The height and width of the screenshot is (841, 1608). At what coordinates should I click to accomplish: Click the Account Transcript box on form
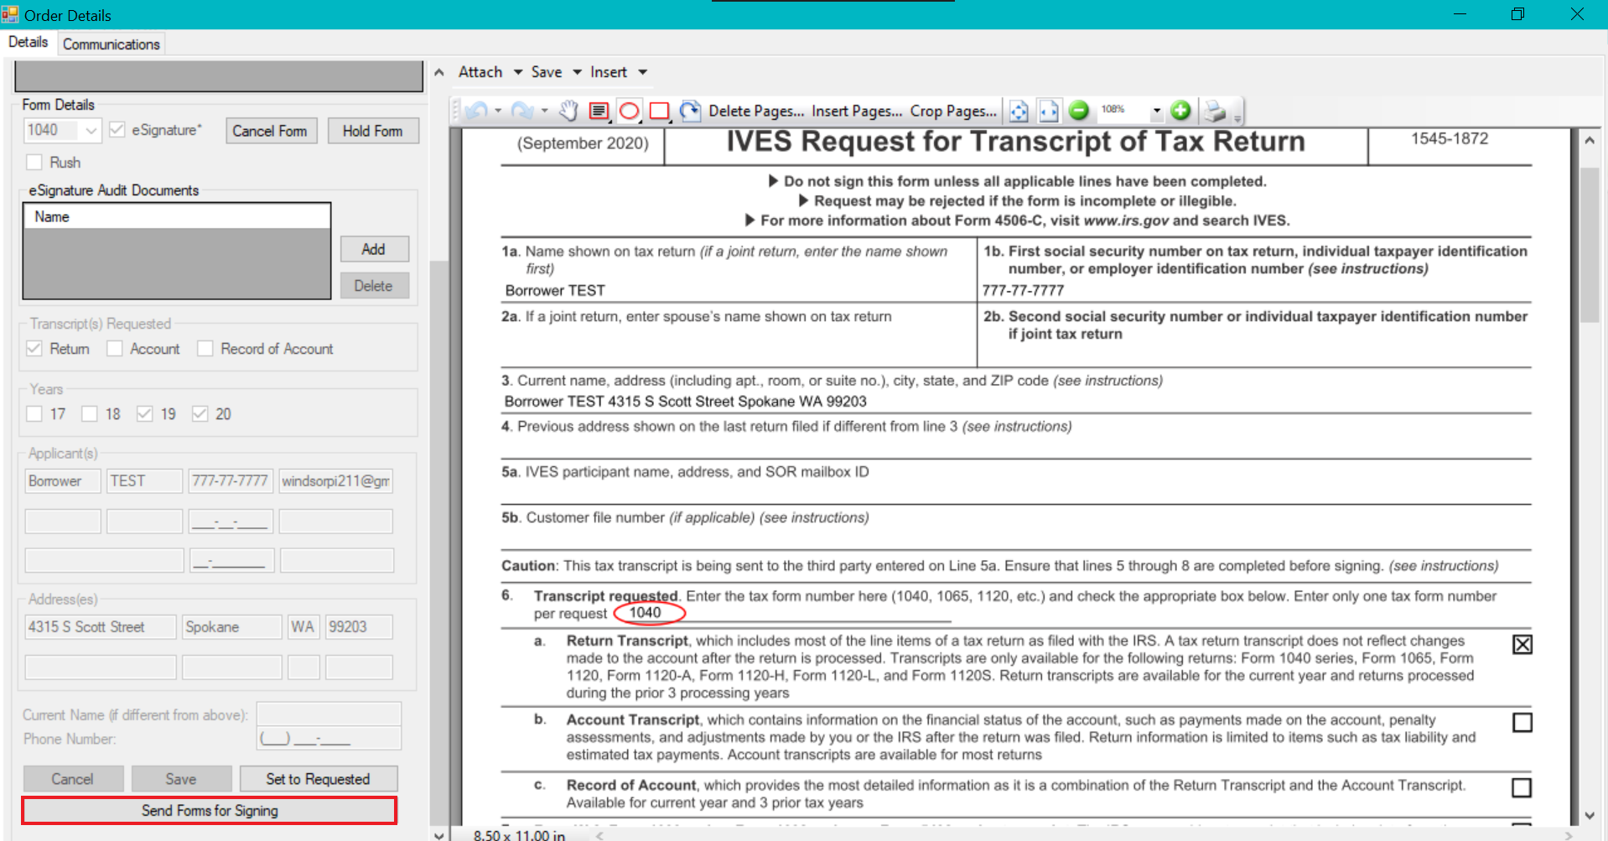pyautogui.click(x=1522, y=722)
